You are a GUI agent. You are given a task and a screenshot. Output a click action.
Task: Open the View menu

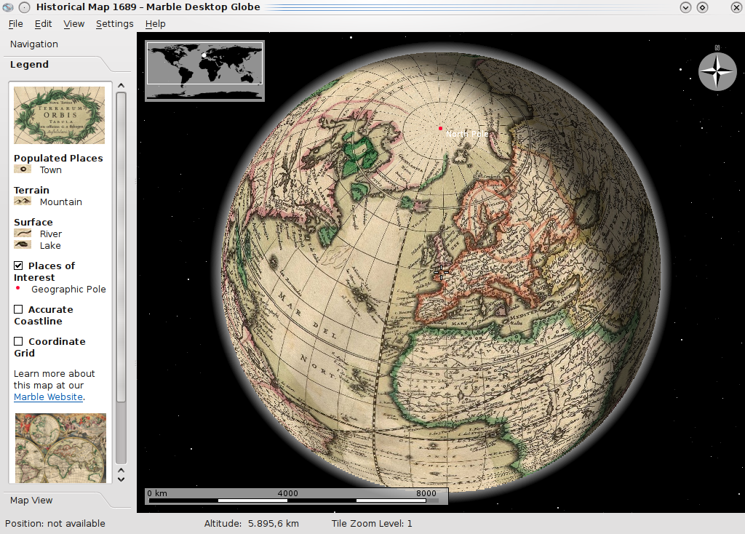pyautogui.click(x=74, y=24)
